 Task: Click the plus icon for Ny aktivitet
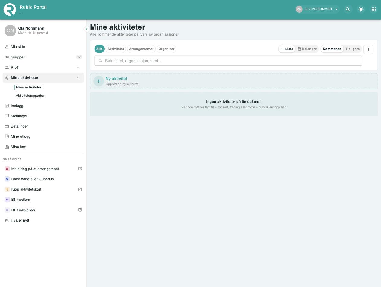[x=98, y=81]
